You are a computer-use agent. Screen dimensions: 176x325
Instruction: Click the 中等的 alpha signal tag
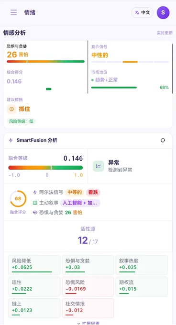(75, 192)
